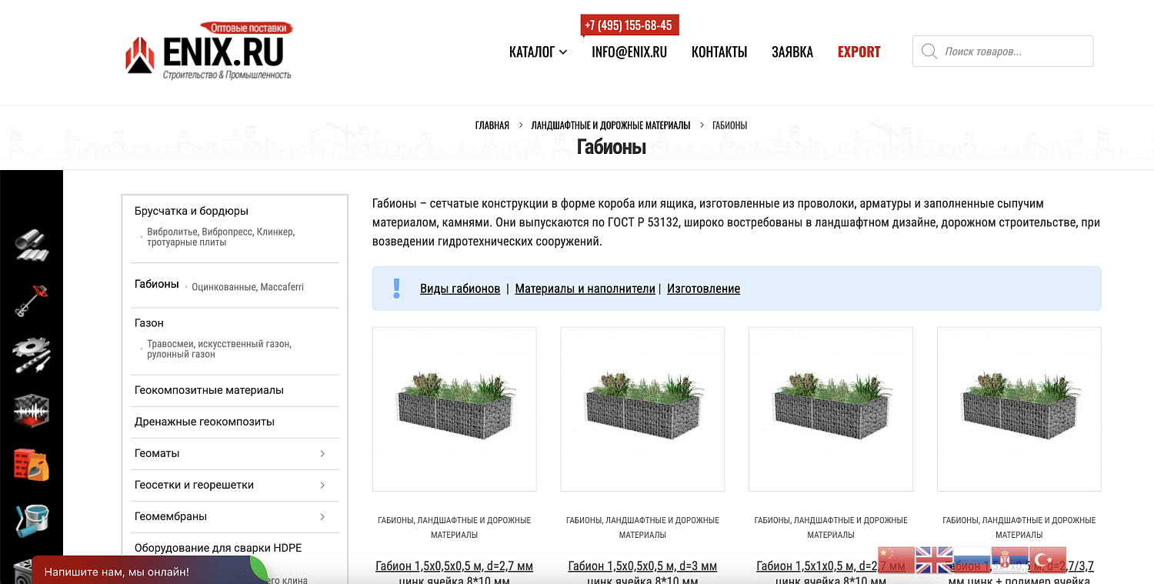Click the Материалы и наполнители link
Screen dimensions: 1154x584
(x=584, y=288)
